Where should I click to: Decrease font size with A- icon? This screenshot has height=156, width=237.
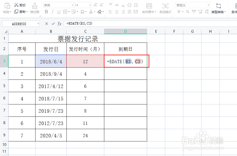101,5
